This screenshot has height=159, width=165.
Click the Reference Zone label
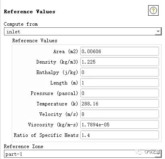(24, 146)
